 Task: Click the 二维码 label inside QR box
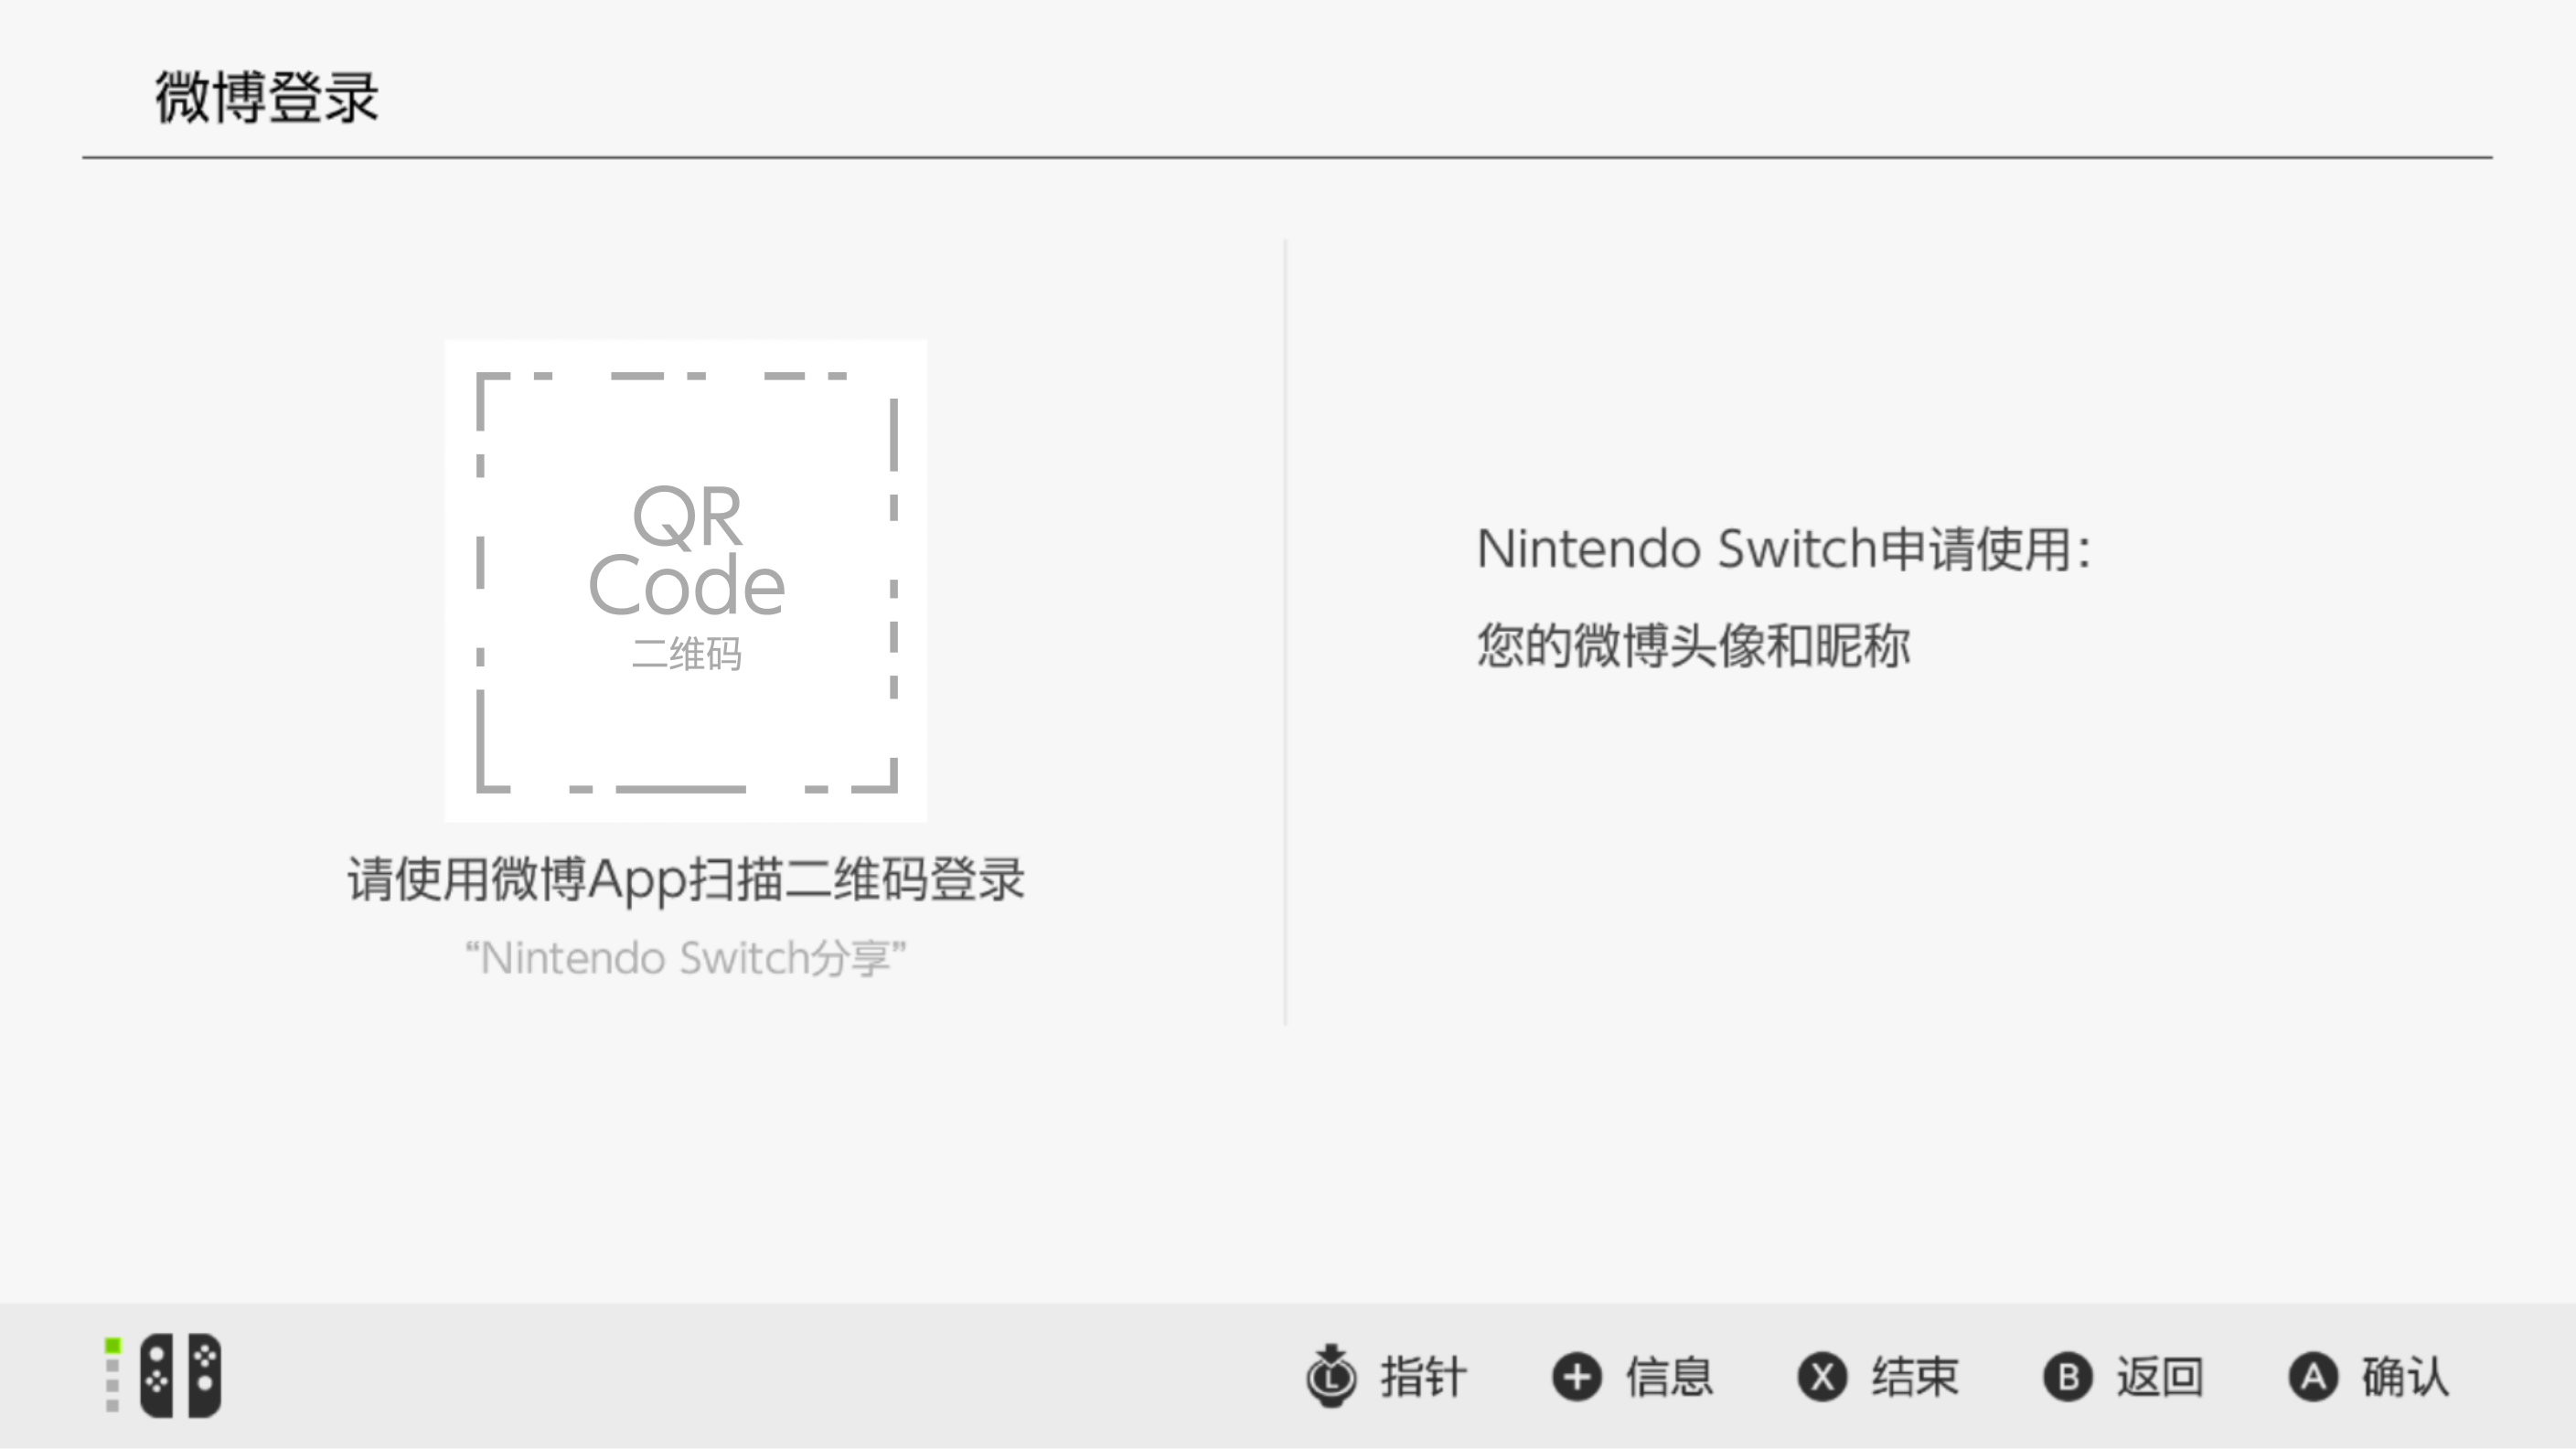click(x=686, y=654)
